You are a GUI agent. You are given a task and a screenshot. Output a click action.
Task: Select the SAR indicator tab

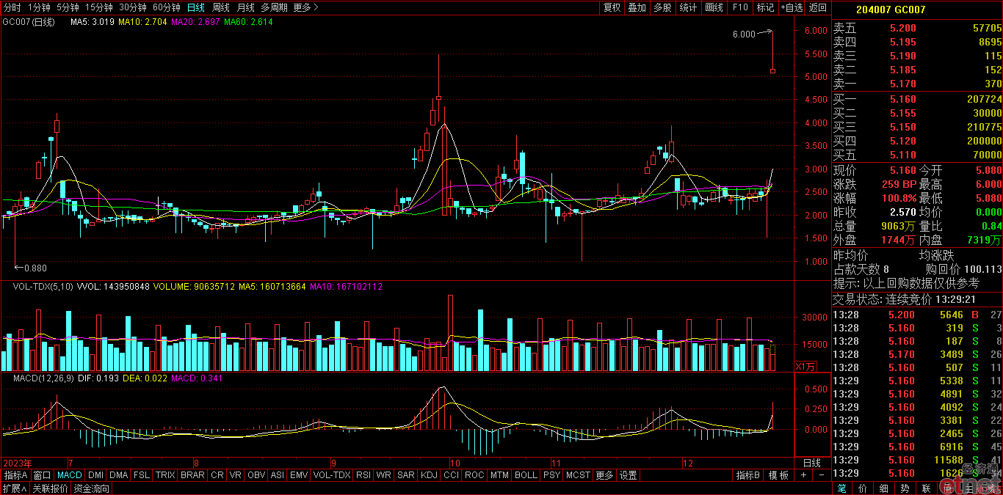point(405,475)
